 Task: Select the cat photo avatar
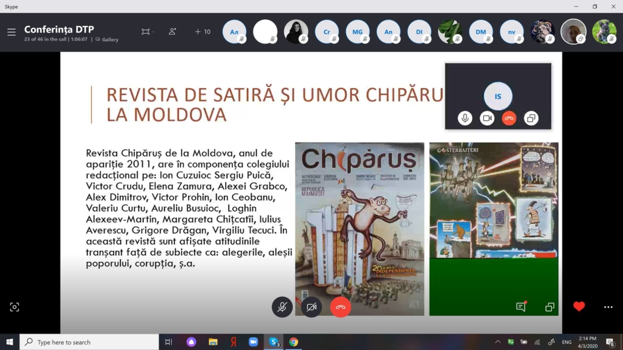(x=604, y=32)
